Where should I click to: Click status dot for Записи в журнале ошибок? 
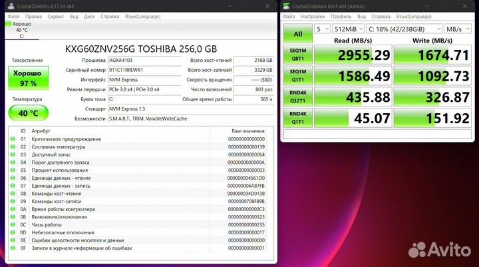tap(13, 248)
